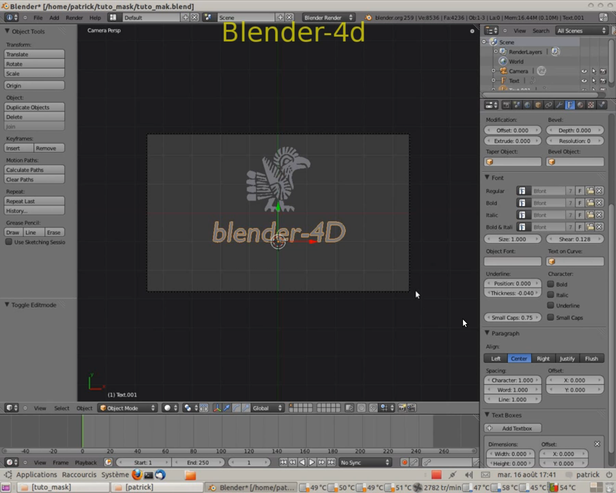
Task: Click the auto-keyframe record button
Action: click(404, 462)
